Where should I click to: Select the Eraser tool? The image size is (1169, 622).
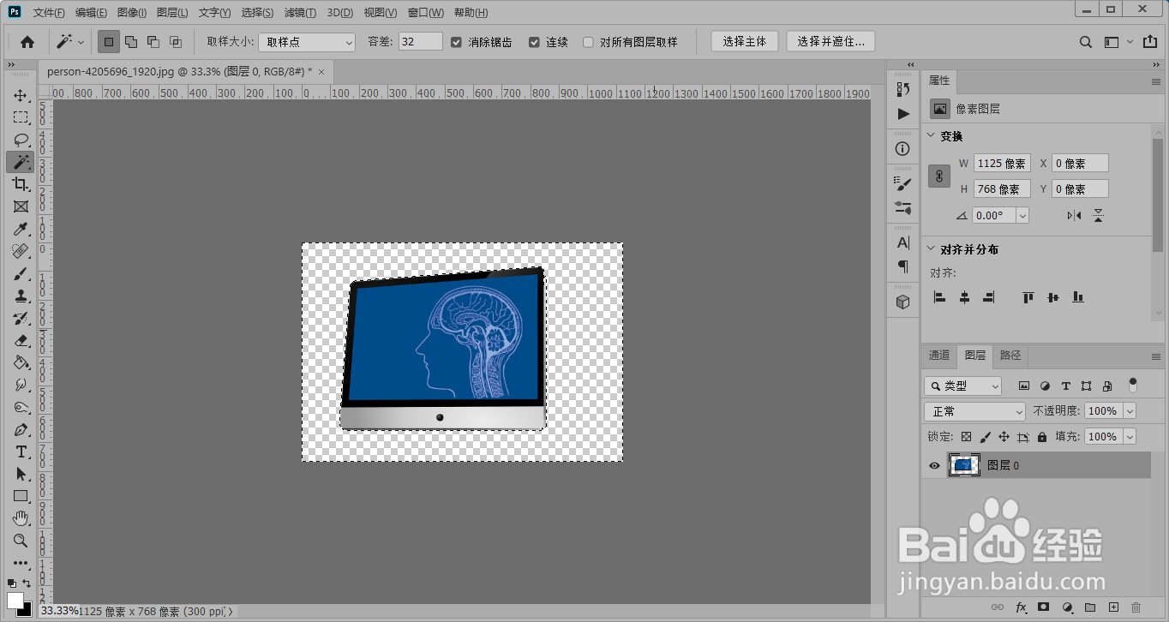tap(21, 341)
